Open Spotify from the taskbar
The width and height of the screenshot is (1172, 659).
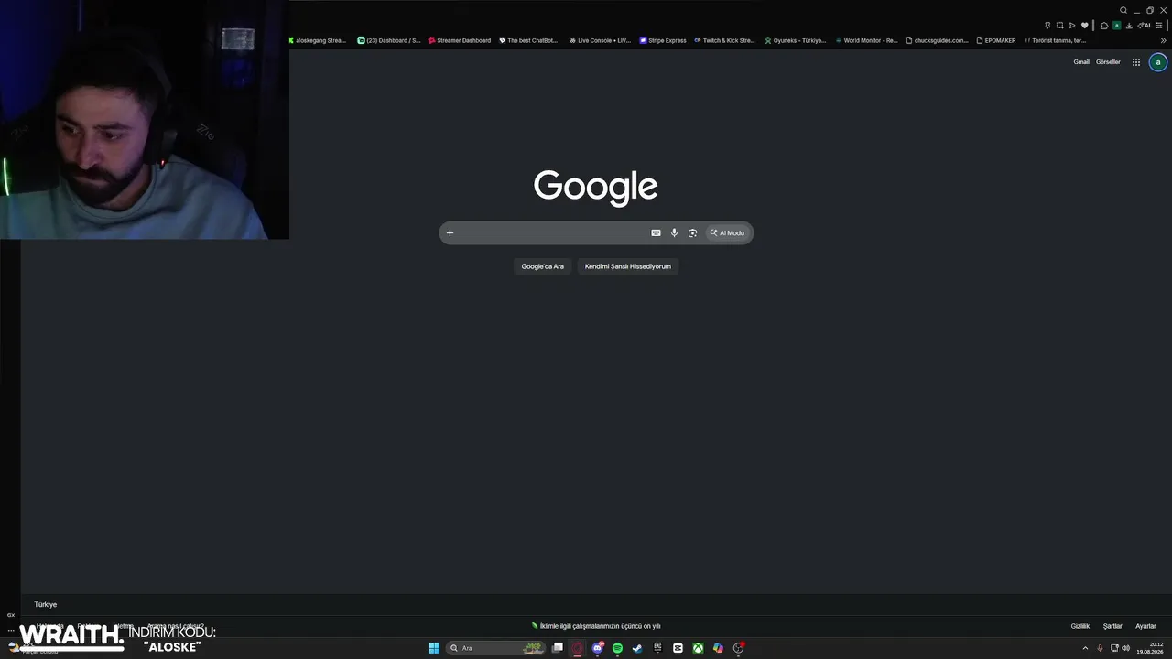(617, 648)
